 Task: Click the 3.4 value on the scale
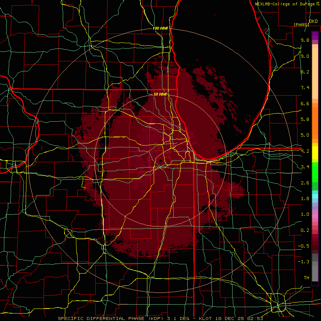305,167
